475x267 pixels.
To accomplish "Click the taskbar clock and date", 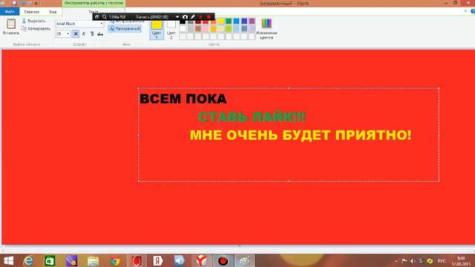I will click(x=461, y=261).
